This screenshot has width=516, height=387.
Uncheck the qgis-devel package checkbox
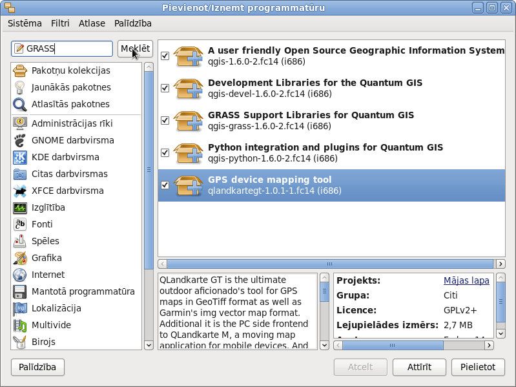[165, 88]
